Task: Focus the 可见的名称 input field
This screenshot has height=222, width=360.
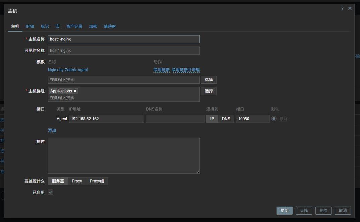Action: [x=124, y=51]
